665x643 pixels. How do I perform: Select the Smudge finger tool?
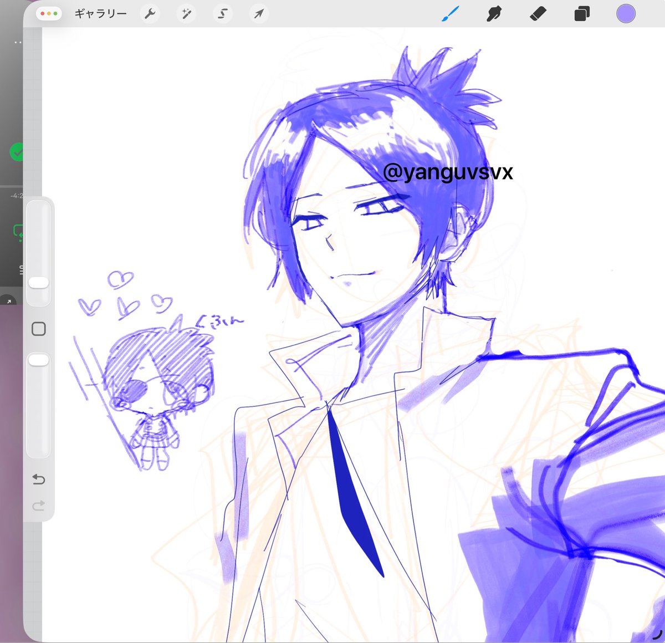493,14
